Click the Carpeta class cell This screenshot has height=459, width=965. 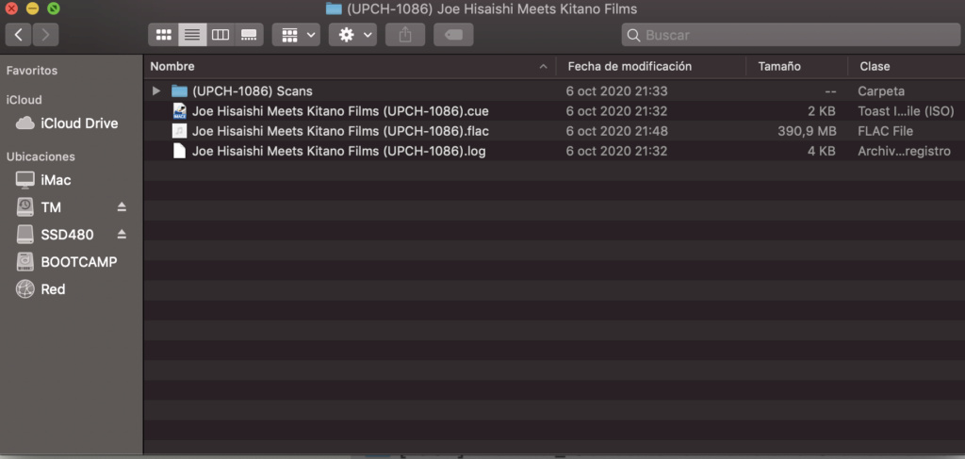click(x=881, y=91)
